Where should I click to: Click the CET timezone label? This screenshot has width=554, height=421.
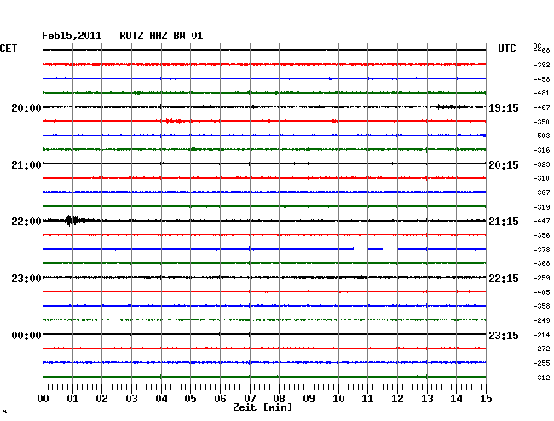pos(9,49)
